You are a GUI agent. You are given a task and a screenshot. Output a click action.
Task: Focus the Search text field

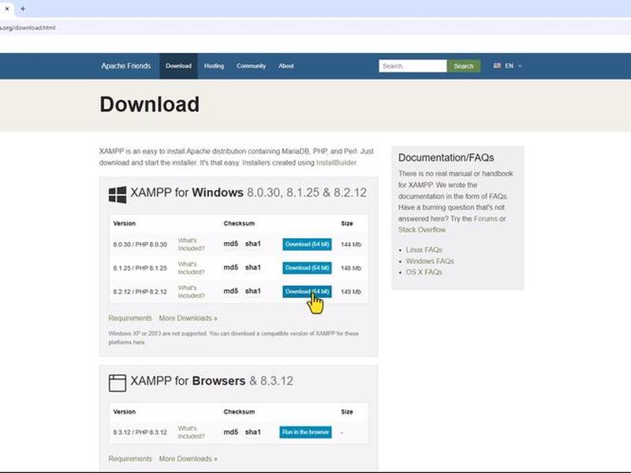pyautogui.click(x=413, y=66)
